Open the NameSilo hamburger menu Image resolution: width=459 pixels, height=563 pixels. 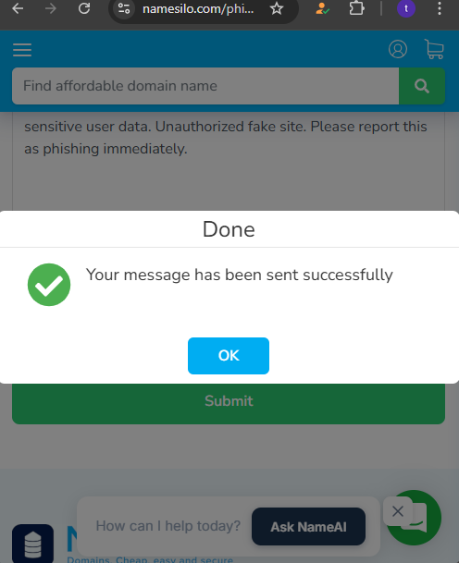point(22,50)
